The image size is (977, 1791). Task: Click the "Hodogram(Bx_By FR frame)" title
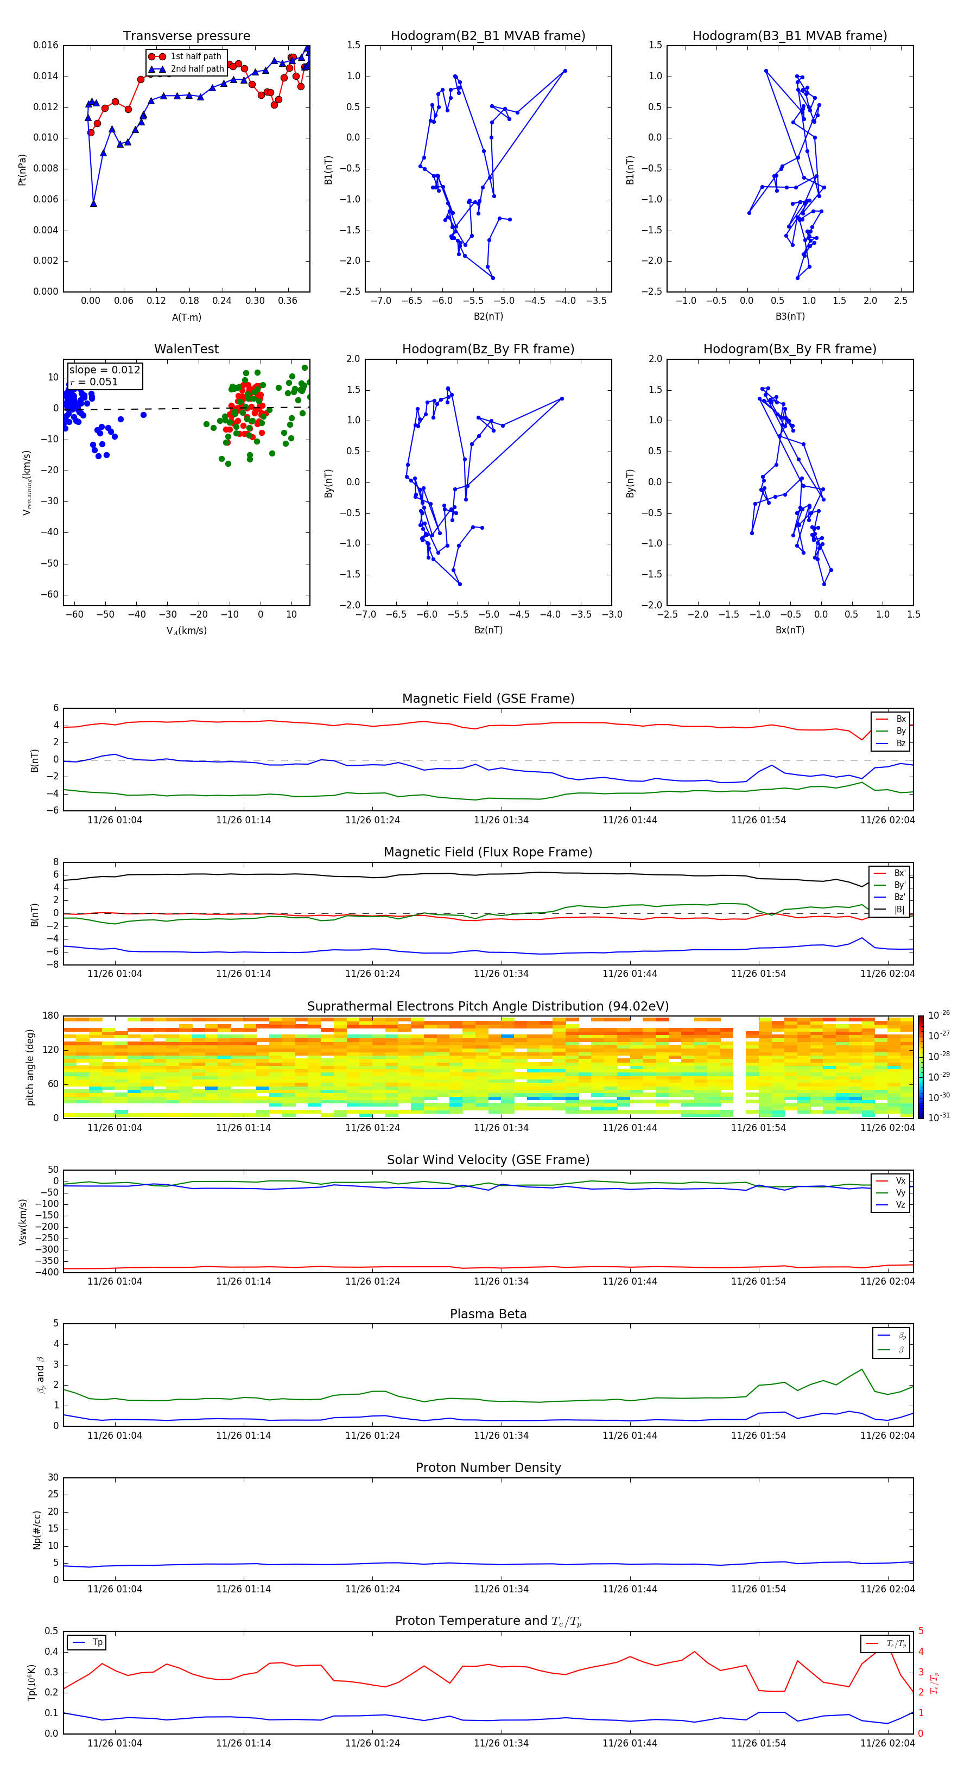[790, 349]
